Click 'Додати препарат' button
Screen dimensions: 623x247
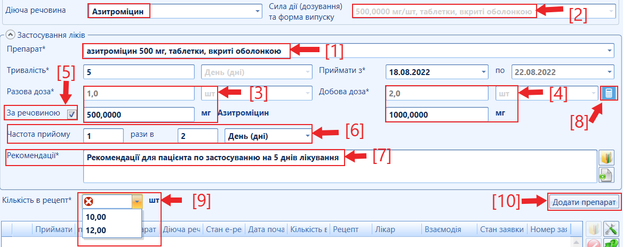tap(584, 201)
